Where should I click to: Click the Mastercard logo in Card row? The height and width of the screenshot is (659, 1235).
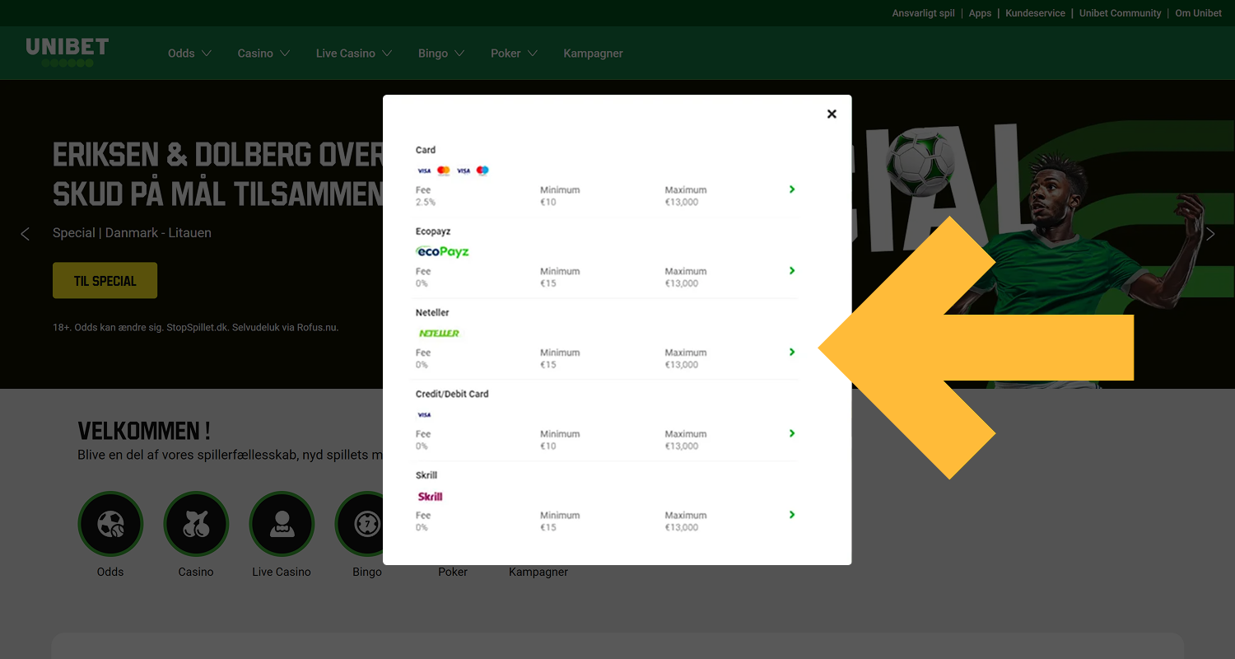point(444,171)
